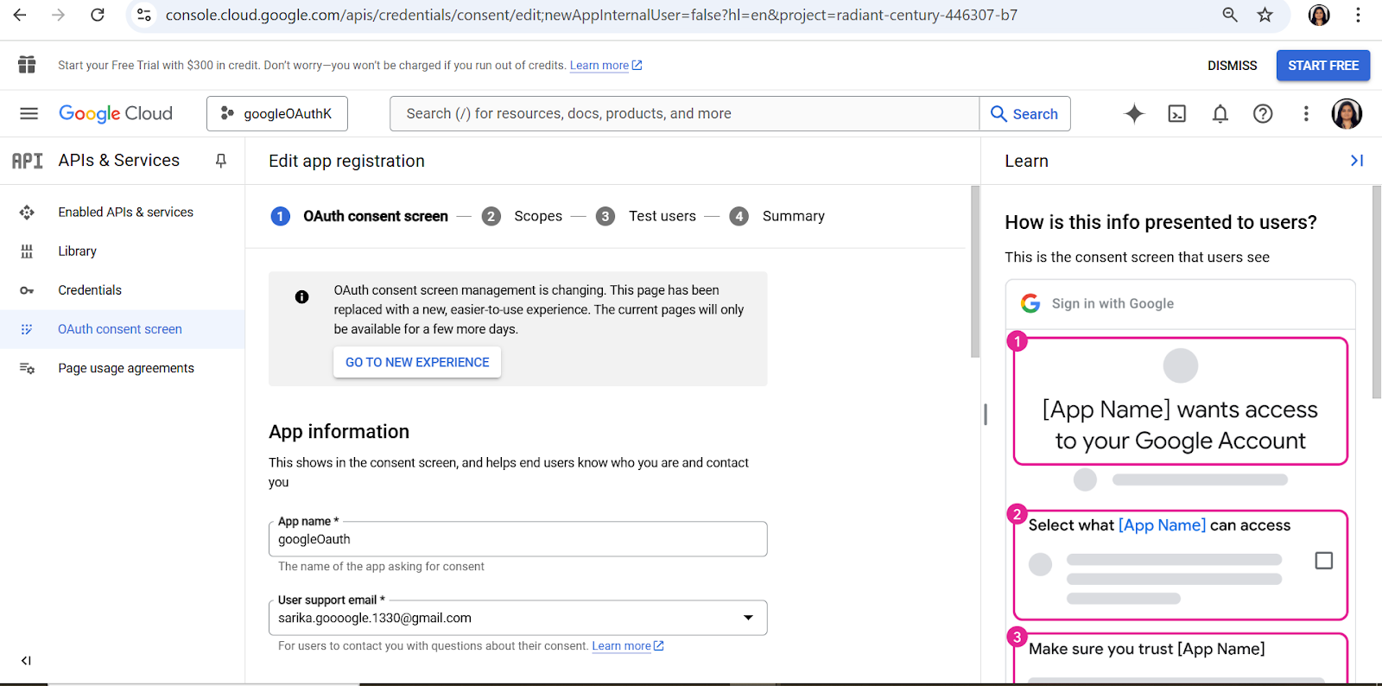Click the info icon in notice box
The height and width of the screenshot is (686, 1382).
(301, 297)
